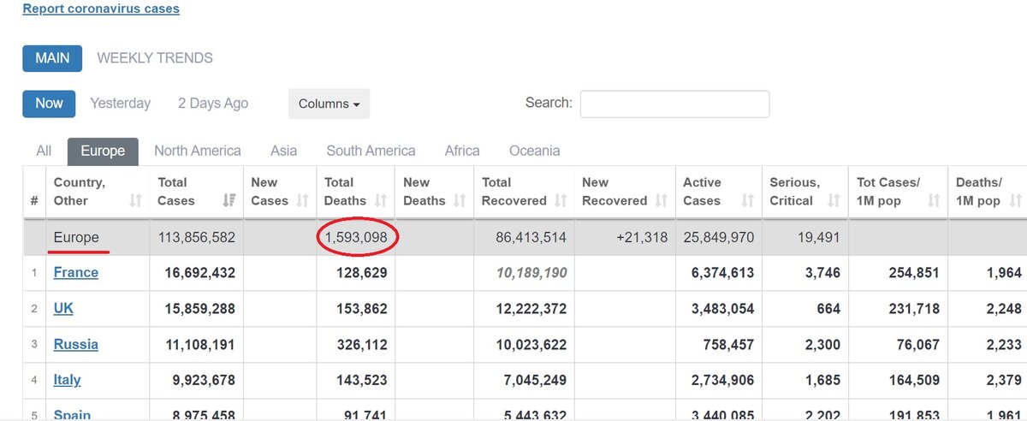Viewport: 1027px width, 421px height.
Task: Switch to the North America tab
Action: (198, 151)
